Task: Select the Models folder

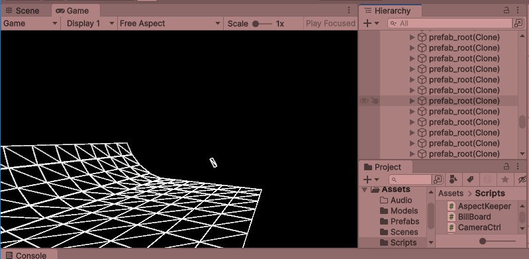Action: (404, 211)
